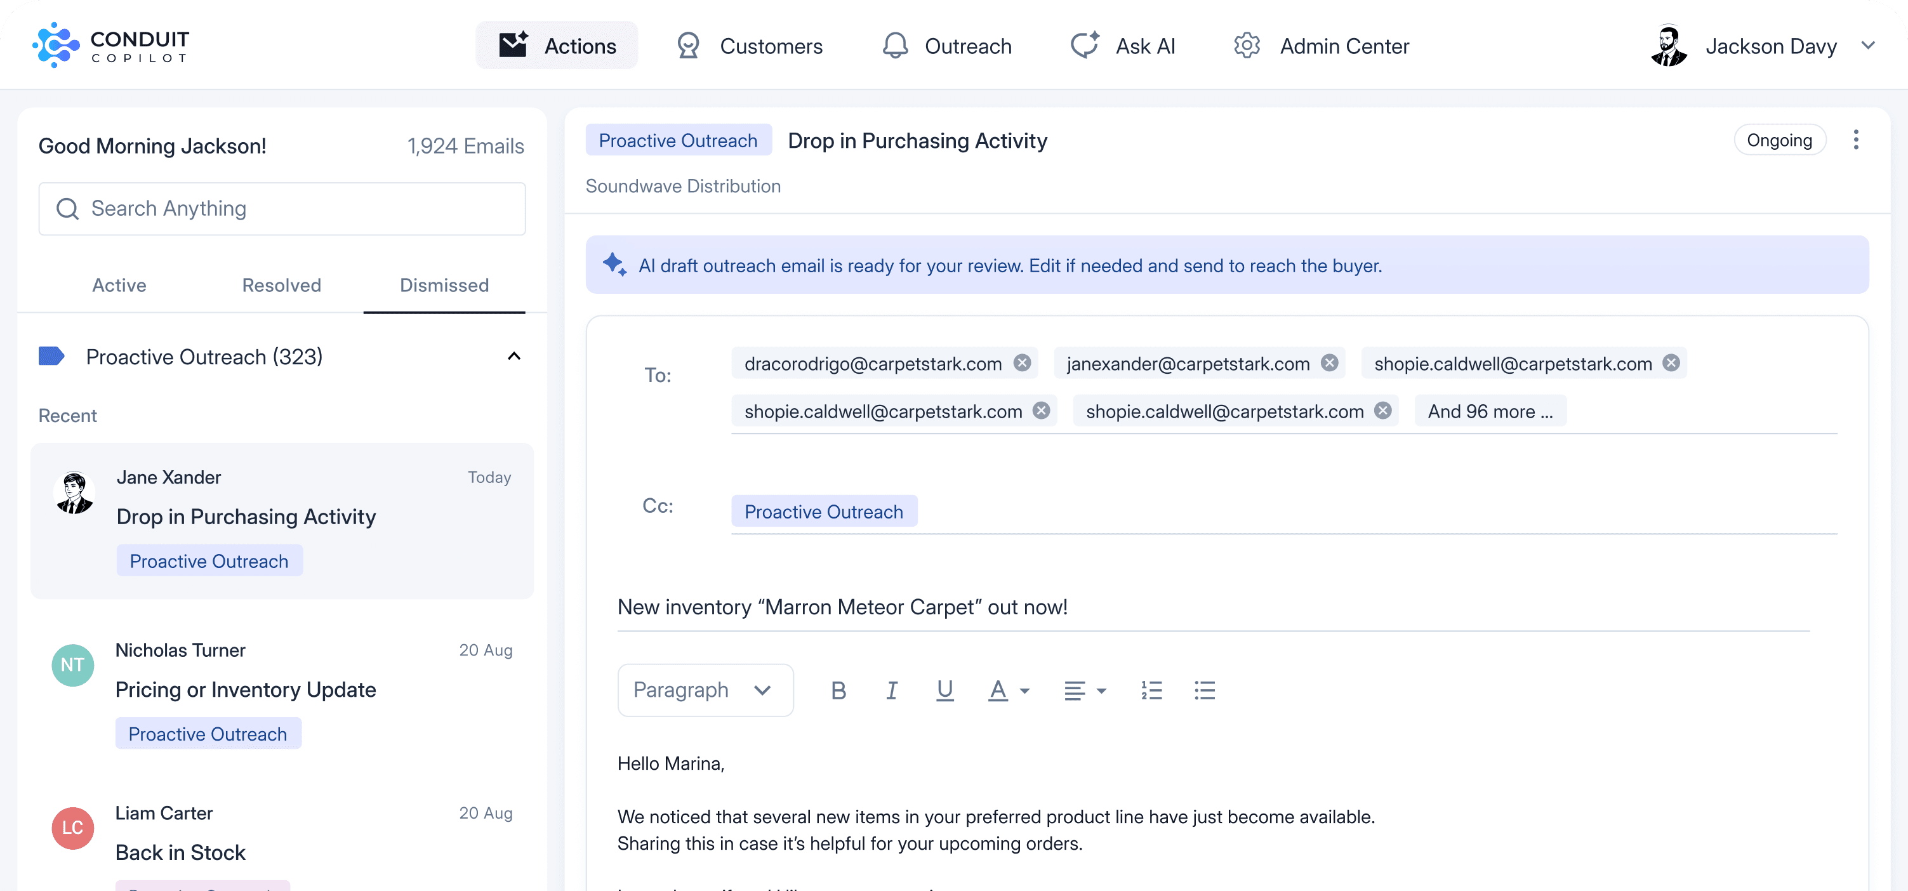Toggle underline text formatting
The height and width of the screenshot is (891, 1908).
944,690
